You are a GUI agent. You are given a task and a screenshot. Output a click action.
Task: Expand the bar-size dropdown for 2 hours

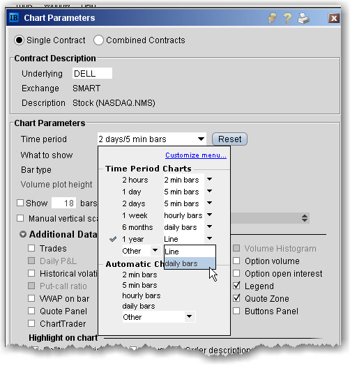click(x=209, y=180)
